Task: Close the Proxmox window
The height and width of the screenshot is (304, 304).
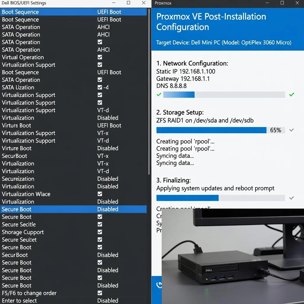Action: [x=297, y=3]
